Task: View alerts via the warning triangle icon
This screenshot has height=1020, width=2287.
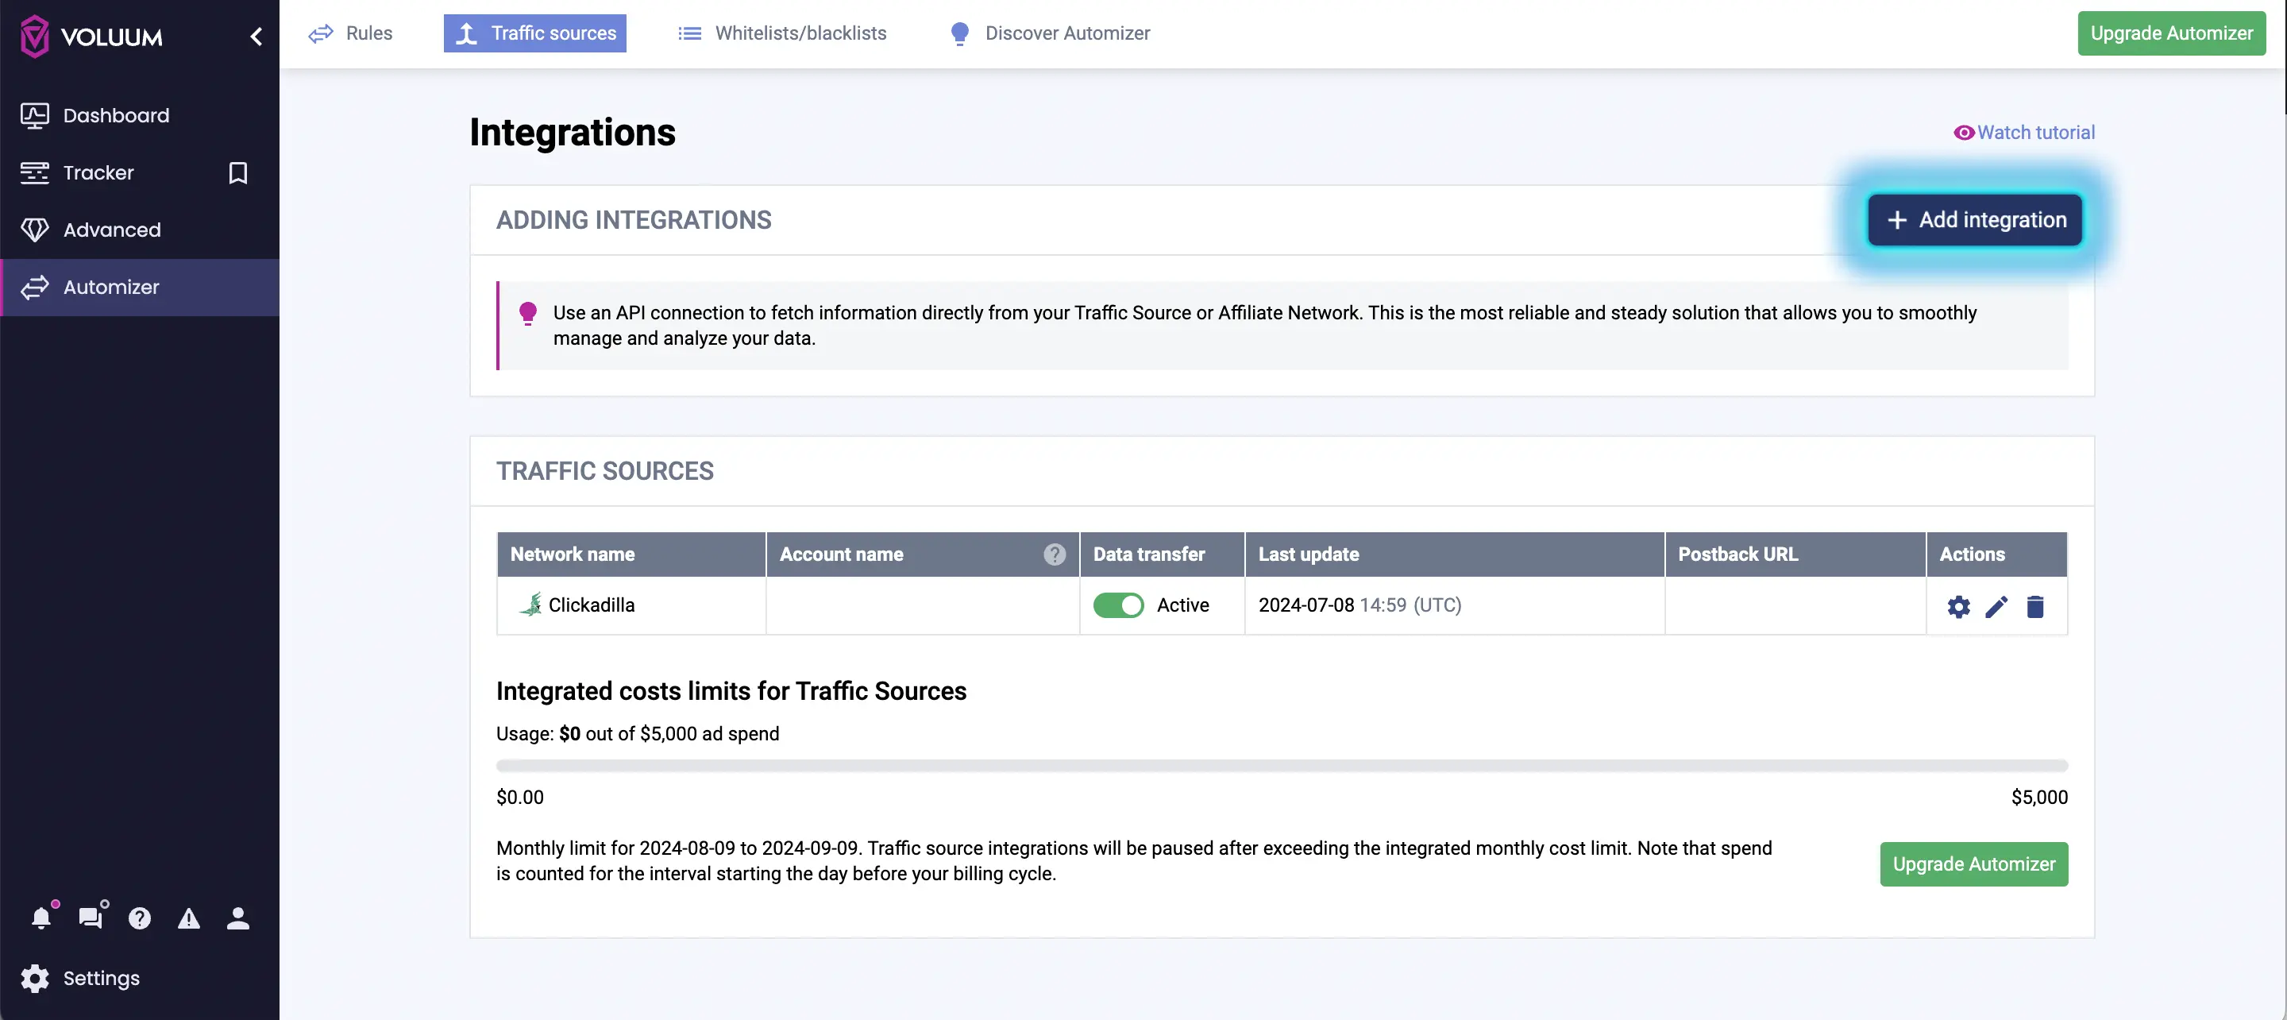Action: 188,918
